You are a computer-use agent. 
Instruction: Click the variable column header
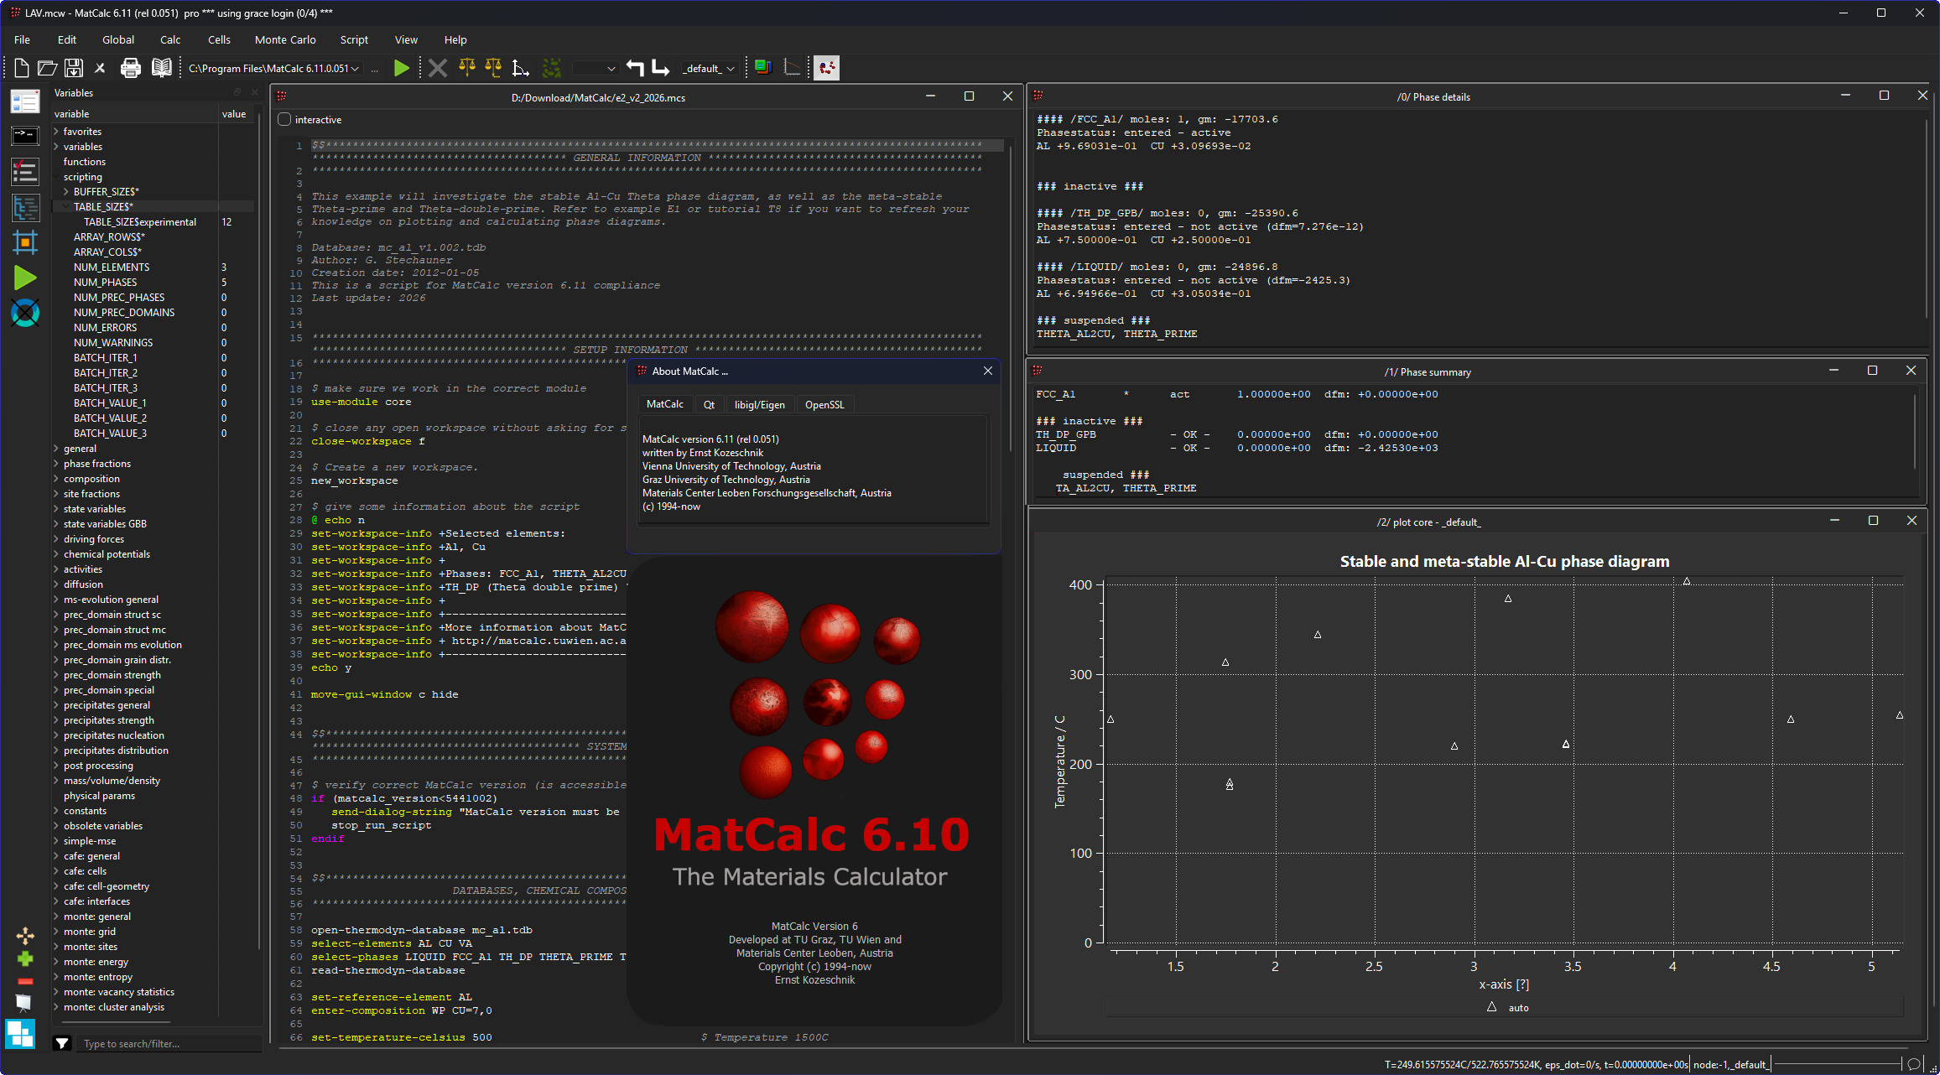[134, 114]
